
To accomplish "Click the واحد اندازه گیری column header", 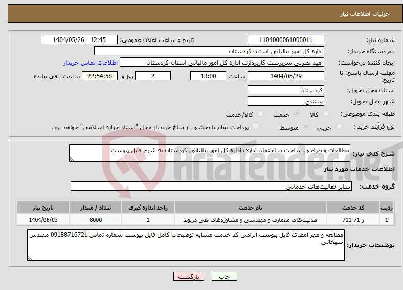I will tap(148, 208).
